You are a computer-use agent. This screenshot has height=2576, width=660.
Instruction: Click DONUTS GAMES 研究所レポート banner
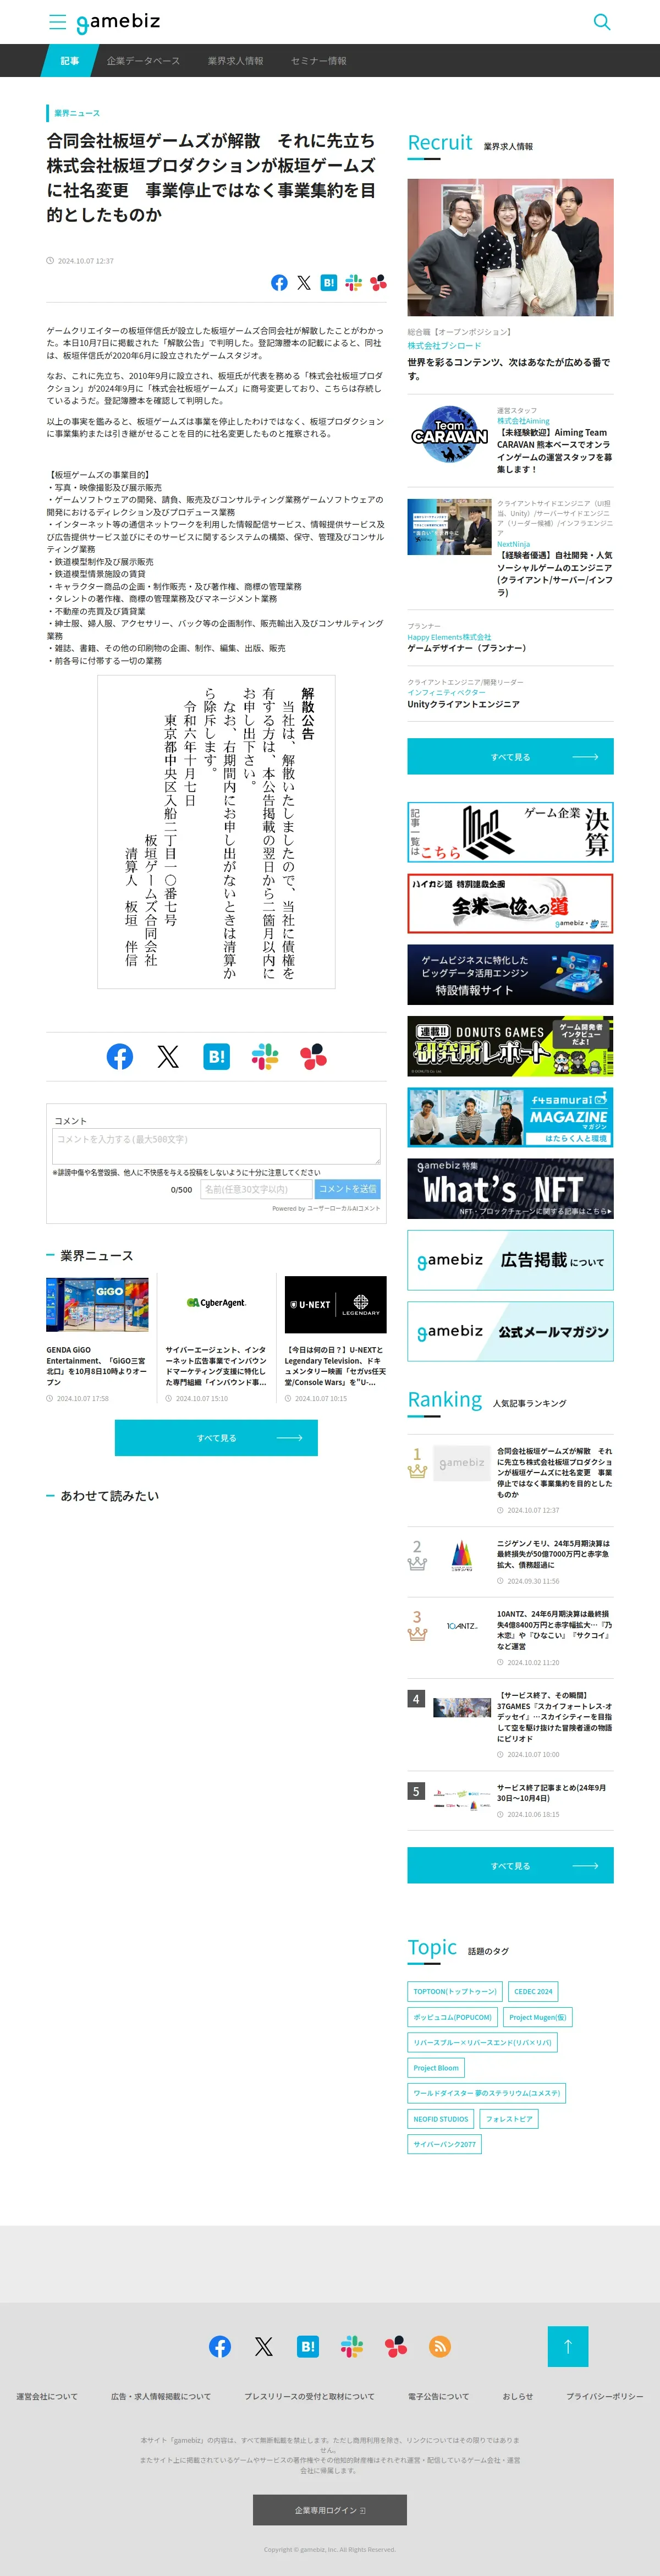click(x=510, y=1046)
